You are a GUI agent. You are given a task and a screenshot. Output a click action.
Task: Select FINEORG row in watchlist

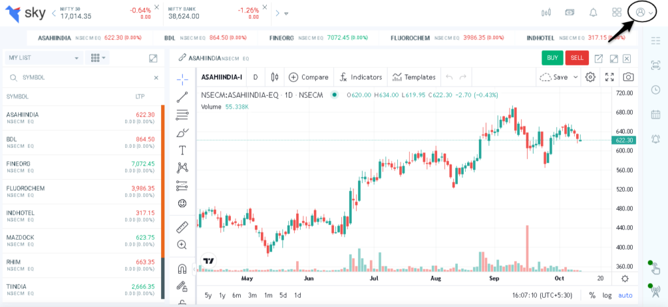pos(82,167)
